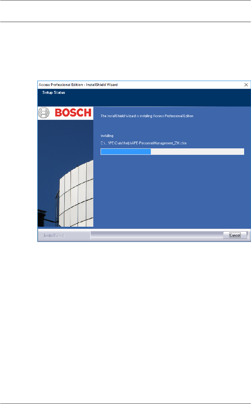Click the building image in side panel
The height and width of the screenshot is (404, 251).
65,173
